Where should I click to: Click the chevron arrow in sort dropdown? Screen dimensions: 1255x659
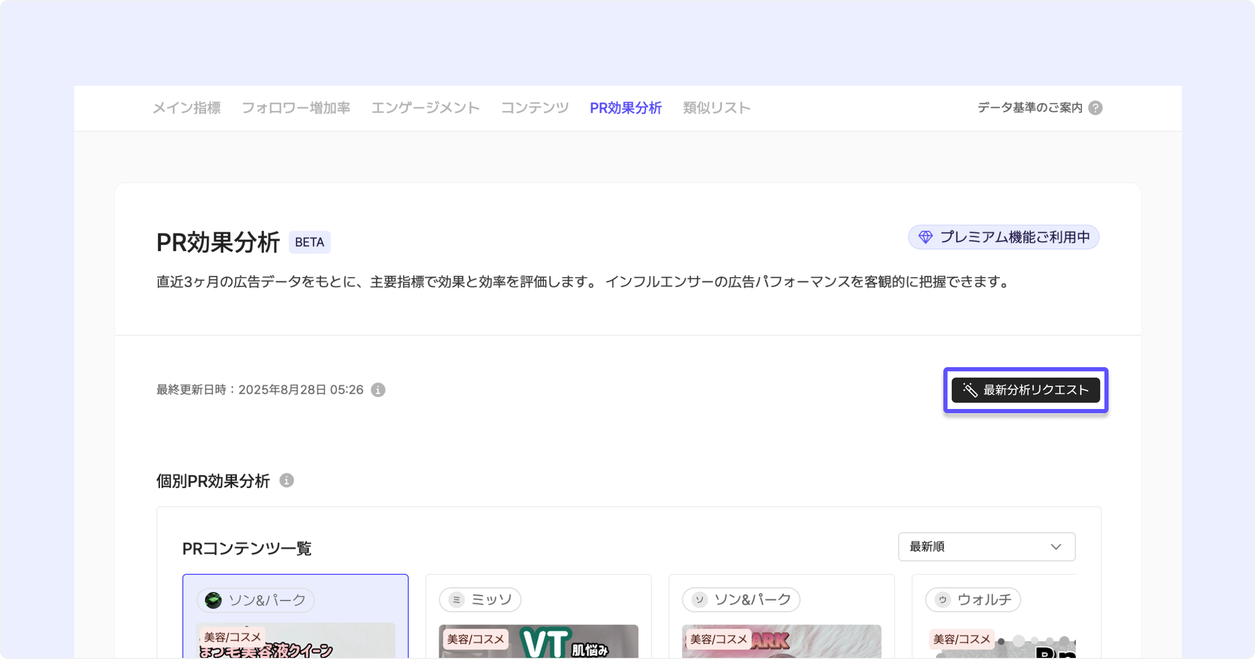coord(1056,547)
